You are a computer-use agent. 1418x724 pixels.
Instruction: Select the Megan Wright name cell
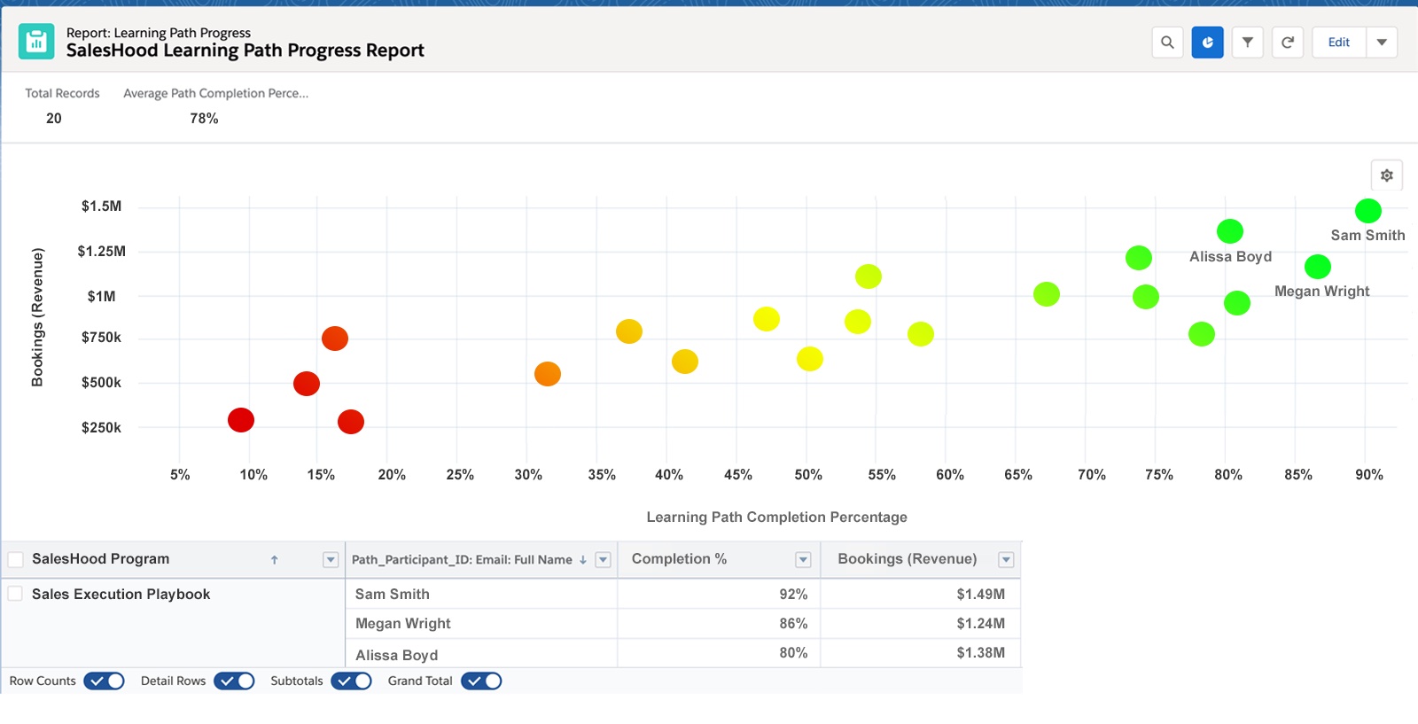(403, 624)
